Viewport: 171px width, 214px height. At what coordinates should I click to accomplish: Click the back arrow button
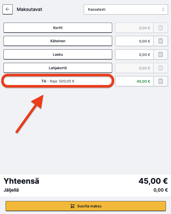(8, 9)
